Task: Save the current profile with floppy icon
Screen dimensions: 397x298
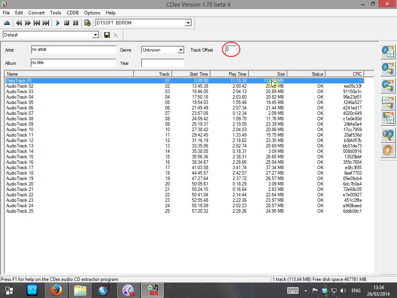Action: click(x=107, y=35)
